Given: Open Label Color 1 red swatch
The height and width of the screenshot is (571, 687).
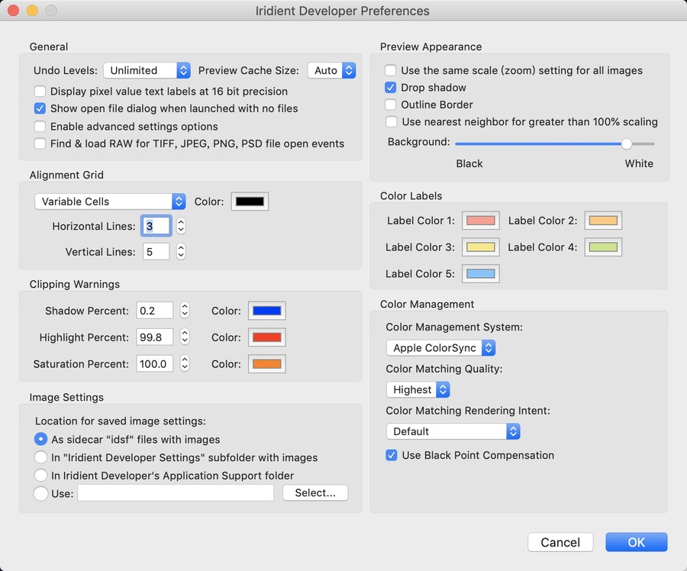Looking at the screenshot, I should (x=481, y=221).
